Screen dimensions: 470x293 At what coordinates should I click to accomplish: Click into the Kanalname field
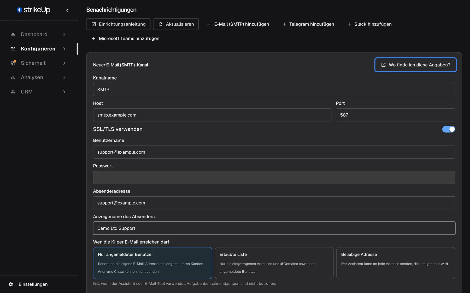(x=274, y=90)
